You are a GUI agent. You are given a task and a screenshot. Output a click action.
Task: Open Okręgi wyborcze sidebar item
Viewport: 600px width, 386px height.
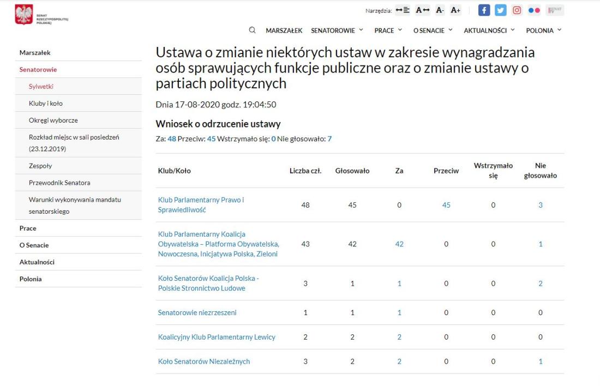click(x=78, y=120)
